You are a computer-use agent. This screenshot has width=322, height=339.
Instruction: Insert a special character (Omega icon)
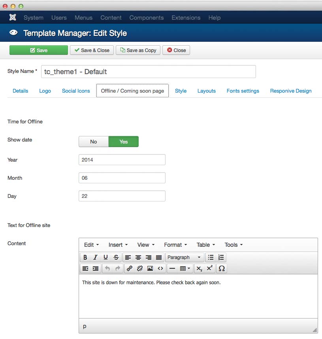click(x=222, y=268)
